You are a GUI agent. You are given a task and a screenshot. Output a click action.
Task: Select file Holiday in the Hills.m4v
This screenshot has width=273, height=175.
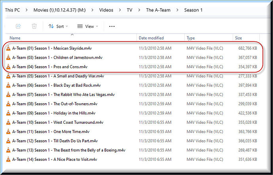pyautogui.click(x=54, y=113)
